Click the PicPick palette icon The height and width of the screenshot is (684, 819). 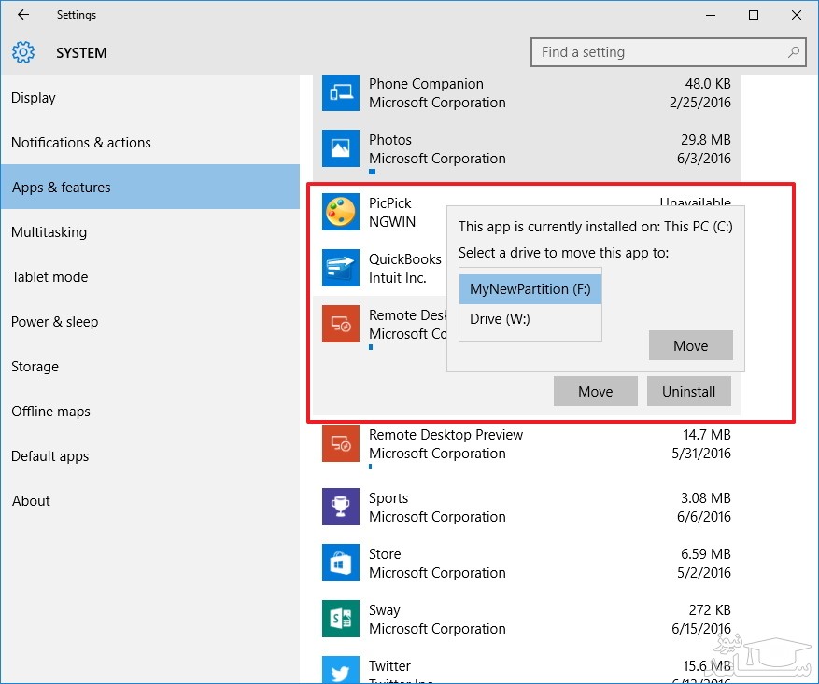click(x=340, y=212)
